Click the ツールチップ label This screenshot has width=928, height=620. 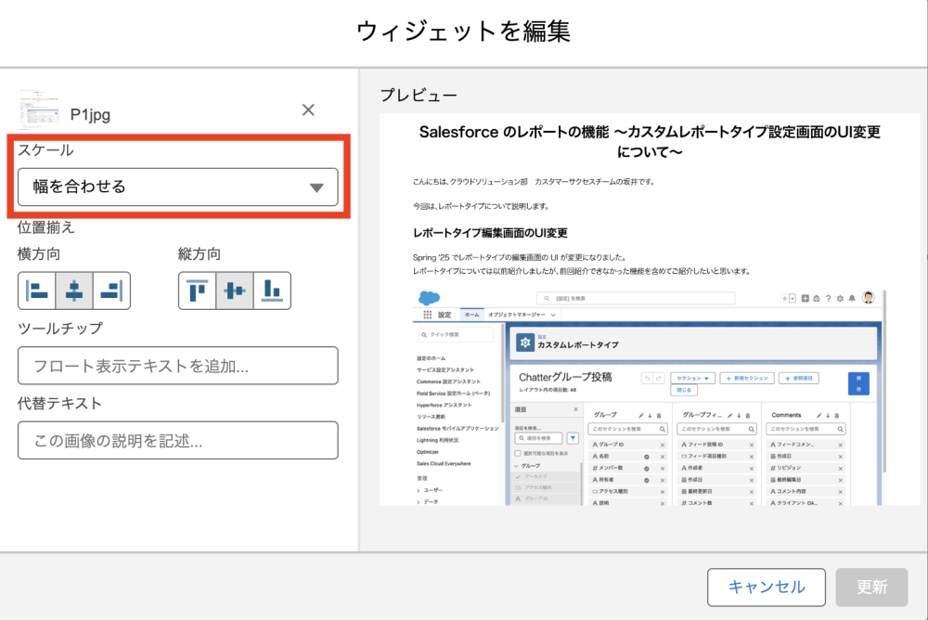pyautogui.click(x=59, y=328)
